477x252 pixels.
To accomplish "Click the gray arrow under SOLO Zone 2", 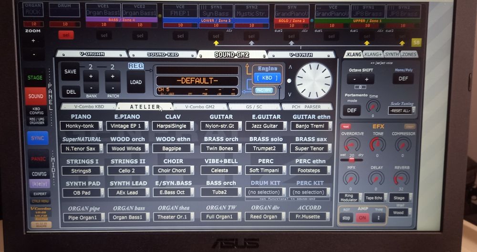I will [291, 43].
